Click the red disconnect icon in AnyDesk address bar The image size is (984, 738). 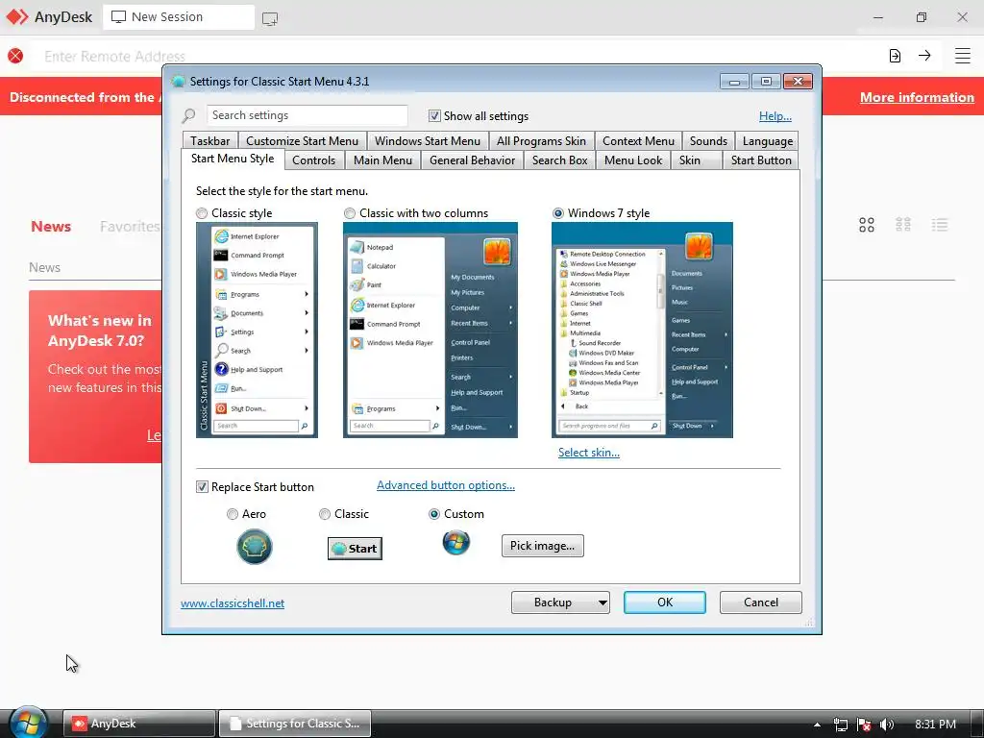coord(15,56)
